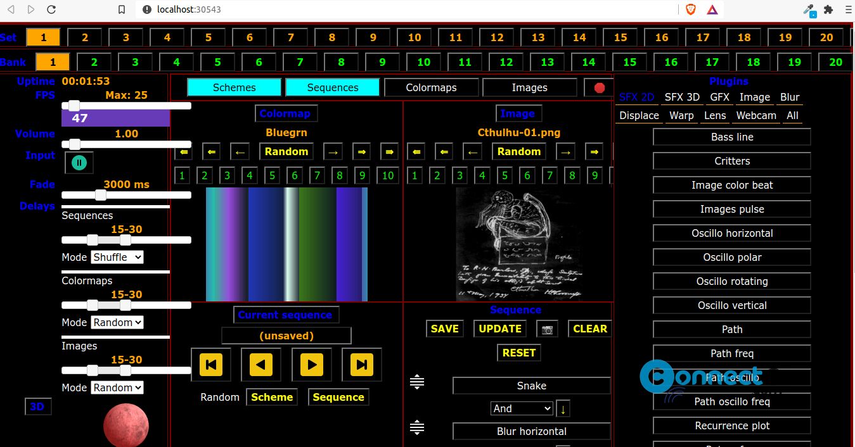This screenshot has width=855, height=447.
Task: Click the yellow play backward button
Action: (261, 365)
